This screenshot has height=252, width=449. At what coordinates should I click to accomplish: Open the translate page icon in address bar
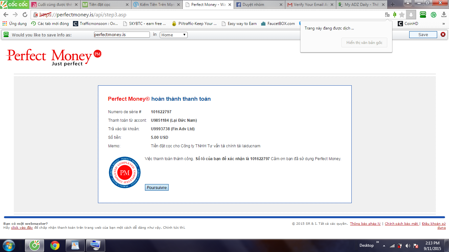pyautogui.click(x=387, y=15)
